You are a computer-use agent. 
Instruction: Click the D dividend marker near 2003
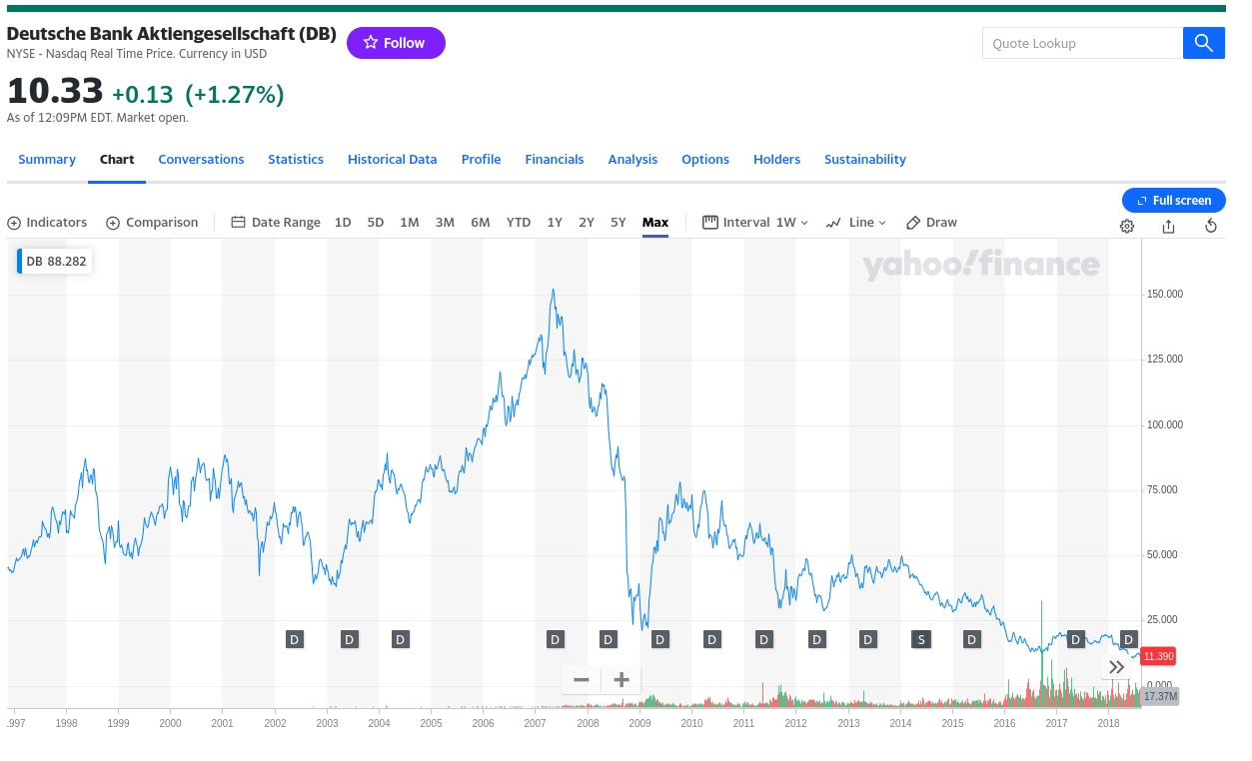349,639
